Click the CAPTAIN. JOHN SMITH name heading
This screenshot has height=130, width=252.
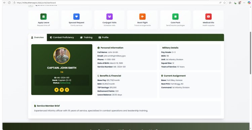click(62, 68)
